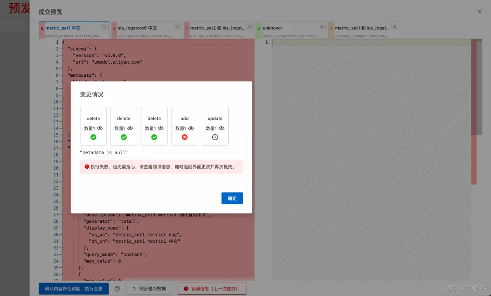Click the red error alert icon on 错误信息 button
The height and width of the screenshot is (296, 491).
(186, 288)
